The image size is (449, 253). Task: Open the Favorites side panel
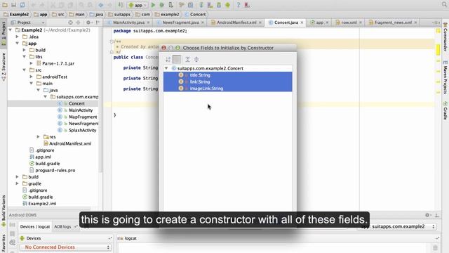click(4, 243)
